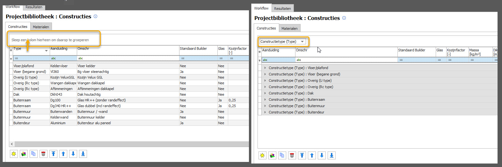Viewport: 502px width, 167px height.
Task: Click the info icon beside left Projectbibliotheek title
Action: (95, 16)
